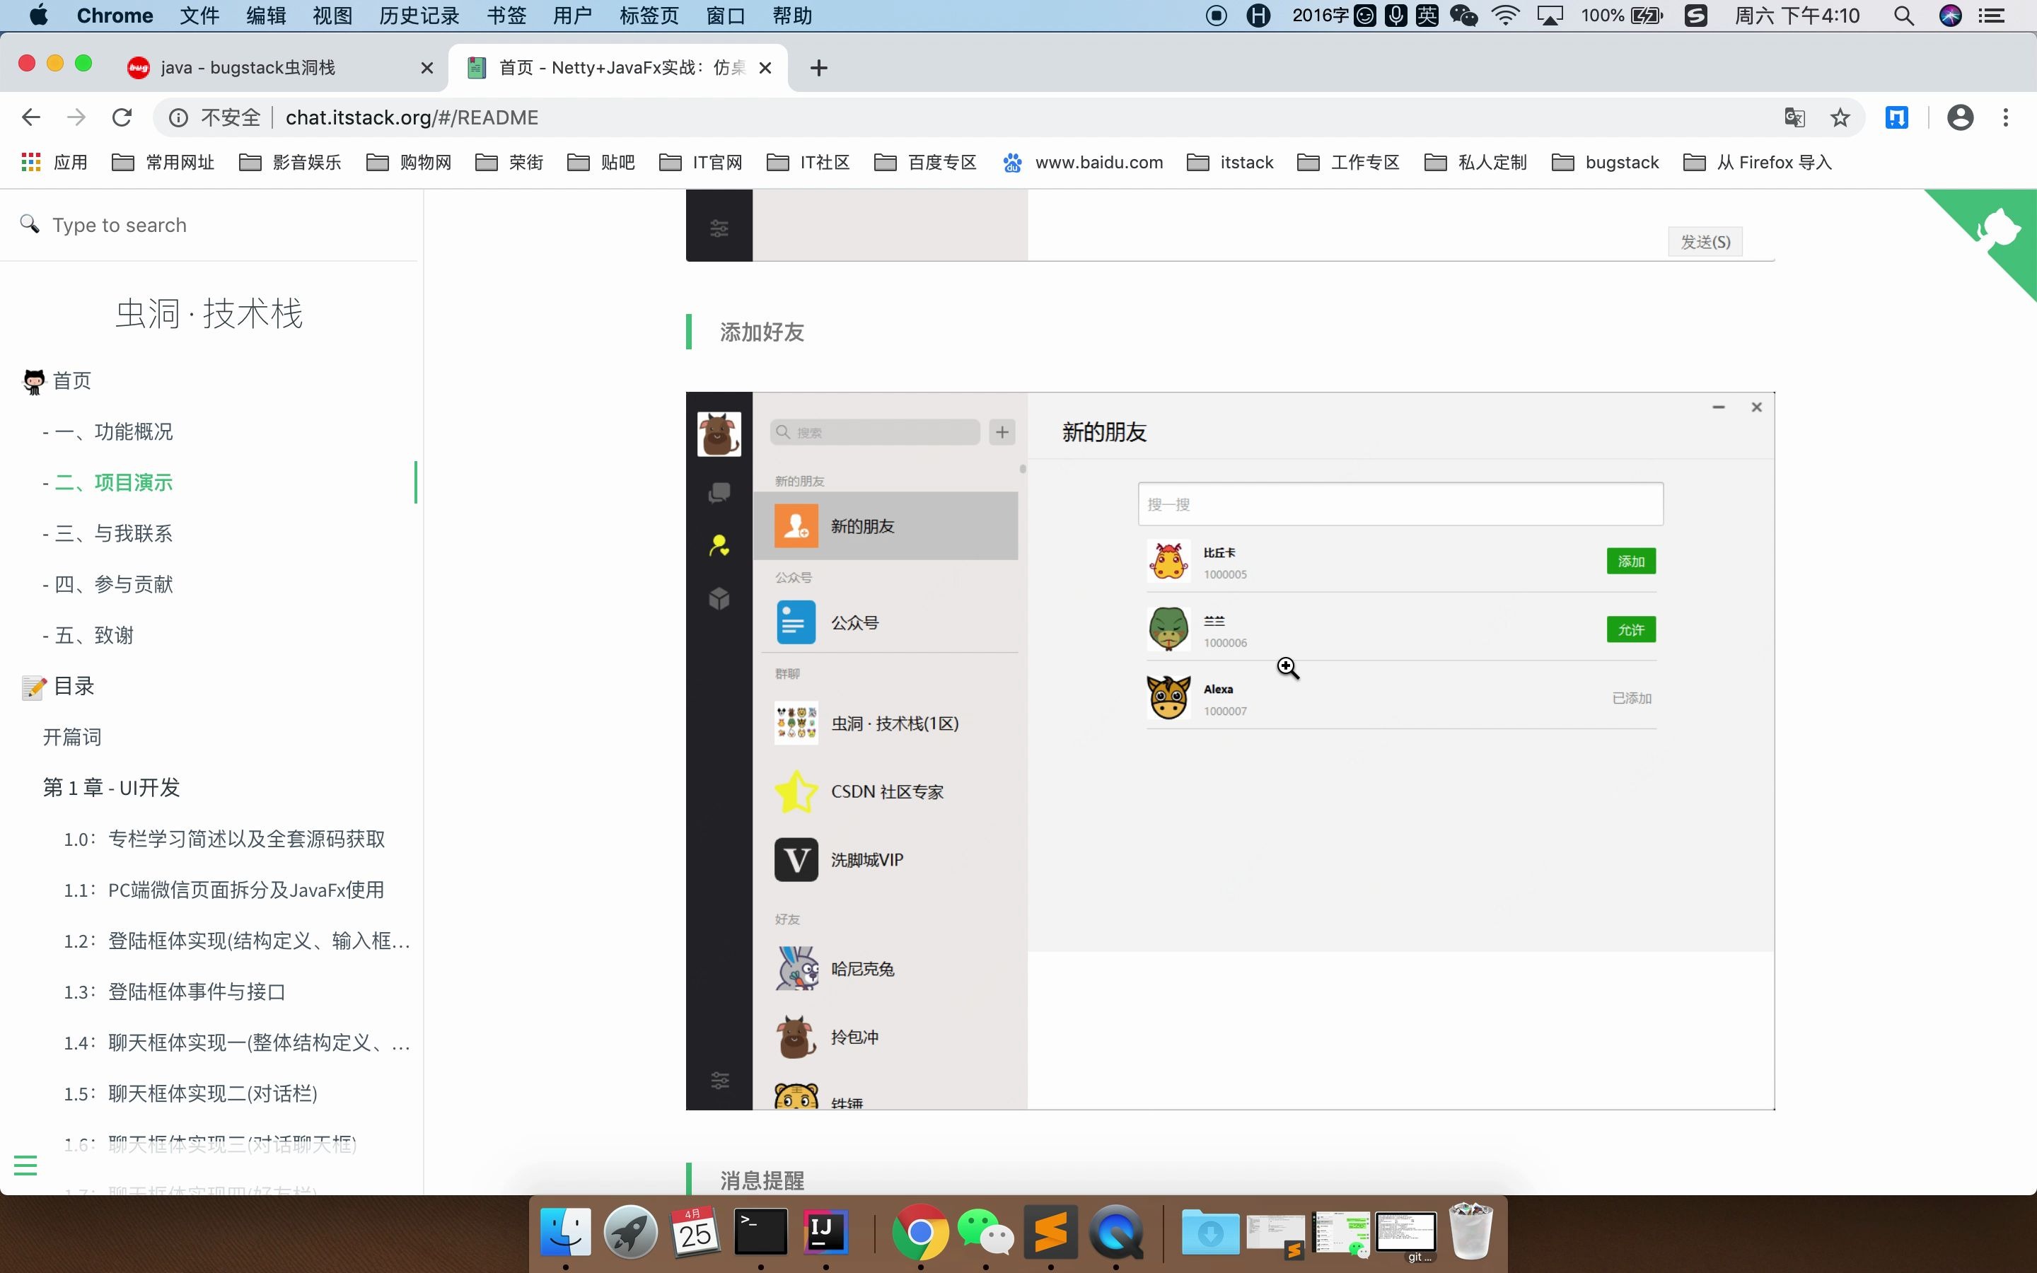The width and height of the screenshot is (2037, 1273).
Task: Click the 添加 button for 比丘卡
Action: pyautogui.click(x=1631, y=560)
